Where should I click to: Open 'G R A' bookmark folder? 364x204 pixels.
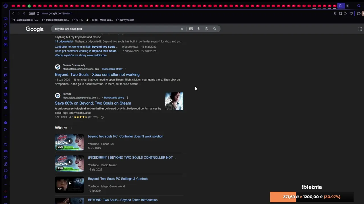pos(78,20)
